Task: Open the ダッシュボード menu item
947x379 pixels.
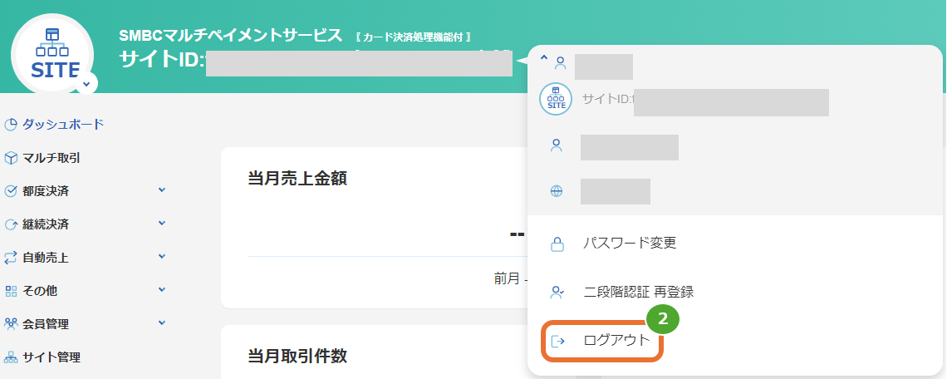Action: (x=63, y=125)
